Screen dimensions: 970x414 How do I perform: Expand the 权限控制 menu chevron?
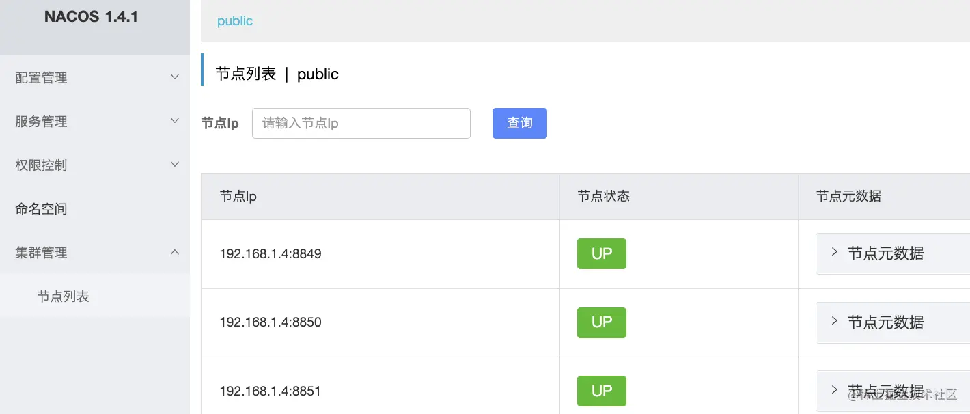175,165
